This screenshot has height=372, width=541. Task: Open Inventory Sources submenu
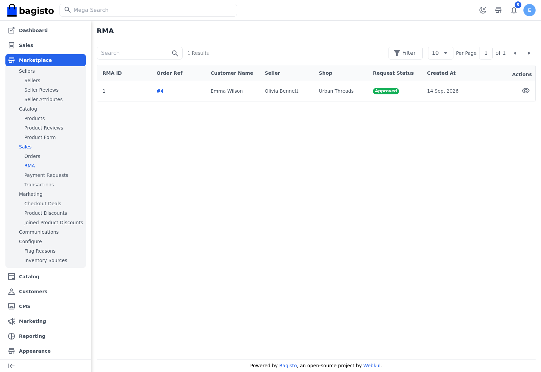(x=46, y=260)
